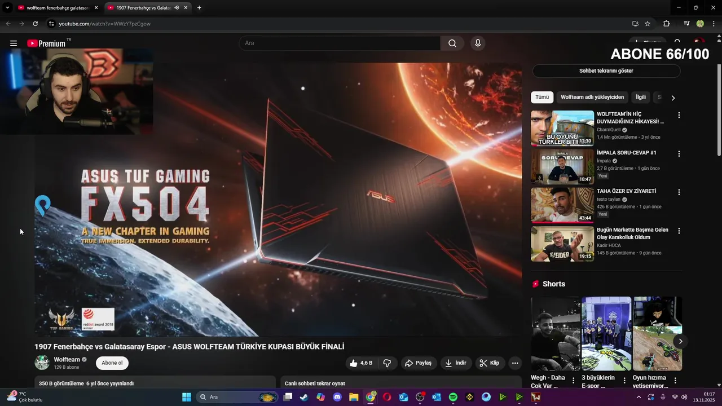Viewport: 722px width, 406px height.
Task: Subscribe with the Abone ol button
Action: (112, 363)
